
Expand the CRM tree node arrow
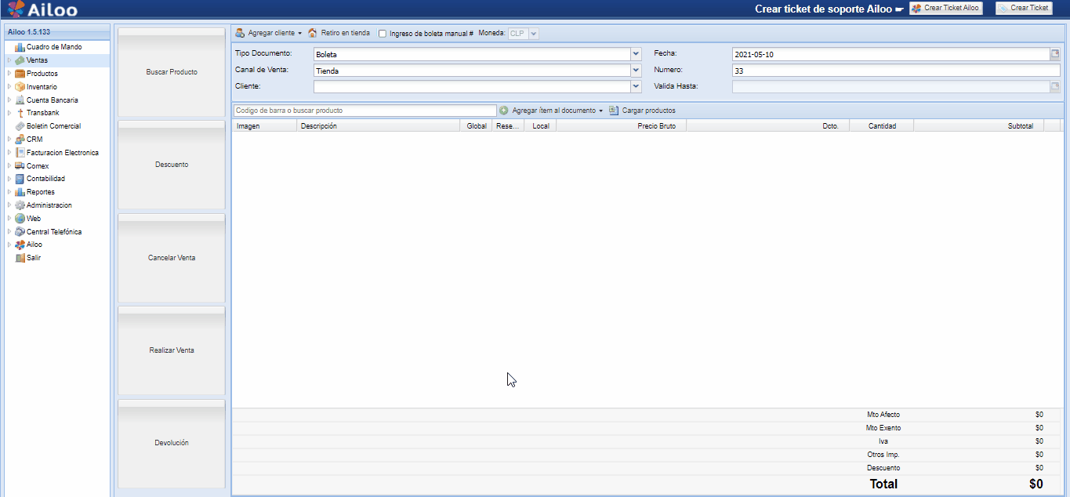click(x=9, y=140)
